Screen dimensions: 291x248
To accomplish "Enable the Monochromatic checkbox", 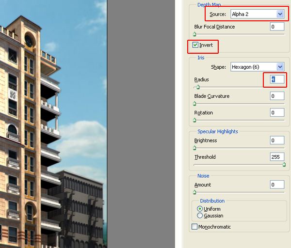I will [x=195, y=227].
